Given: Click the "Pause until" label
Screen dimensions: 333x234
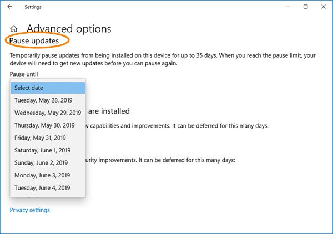Looking at the screenshot, I should click(x=23, y=74).
